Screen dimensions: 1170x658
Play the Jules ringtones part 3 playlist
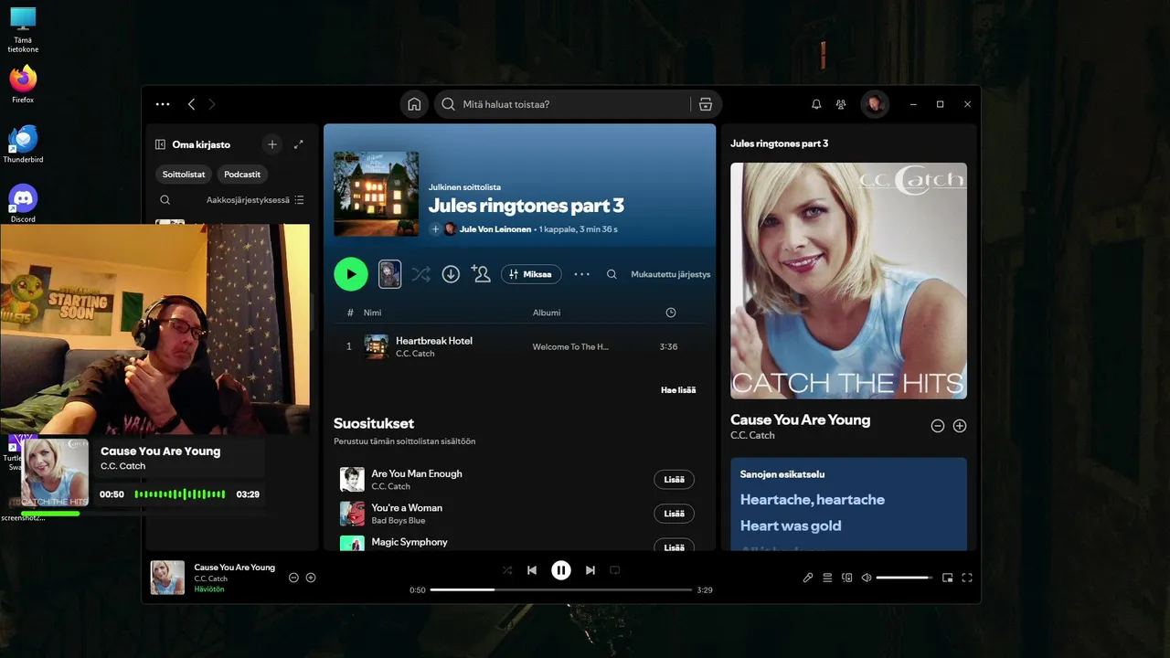tap(351, 274)
